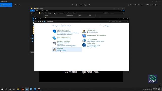Click the zoom magnifier in Photos toolbar
This screenshot has width=162, height=91.
73,5
